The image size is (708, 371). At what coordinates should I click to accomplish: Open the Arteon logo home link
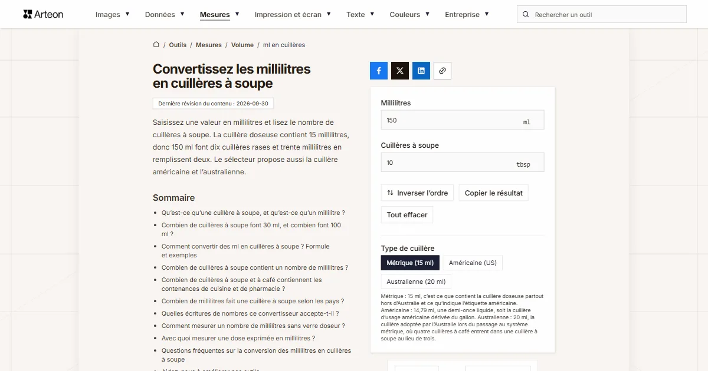coord(43,14)
